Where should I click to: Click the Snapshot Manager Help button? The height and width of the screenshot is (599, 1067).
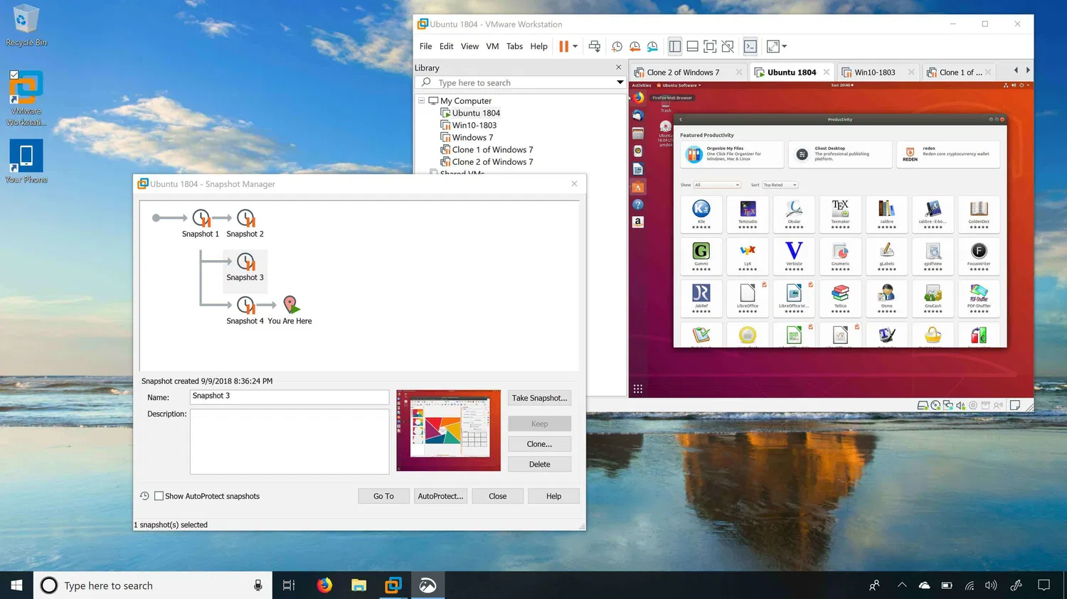[x=553, y=496]
